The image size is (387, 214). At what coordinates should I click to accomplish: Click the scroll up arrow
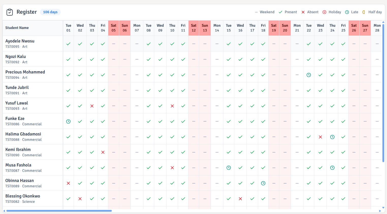point(383,22)
